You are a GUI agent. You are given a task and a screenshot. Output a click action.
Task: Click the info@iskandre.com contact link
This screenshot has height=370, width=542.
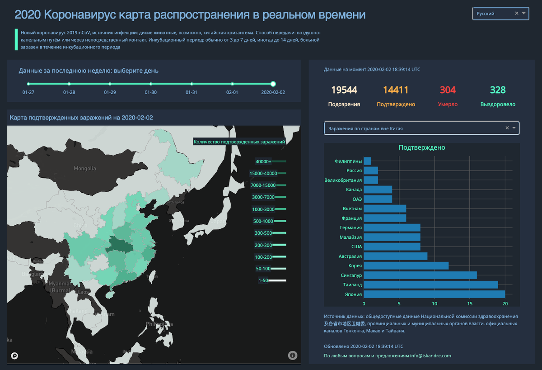point(430,356)
